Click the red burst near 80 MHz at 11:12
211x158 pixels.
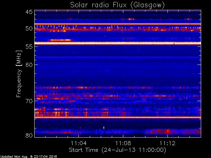[x=168, y=131]
